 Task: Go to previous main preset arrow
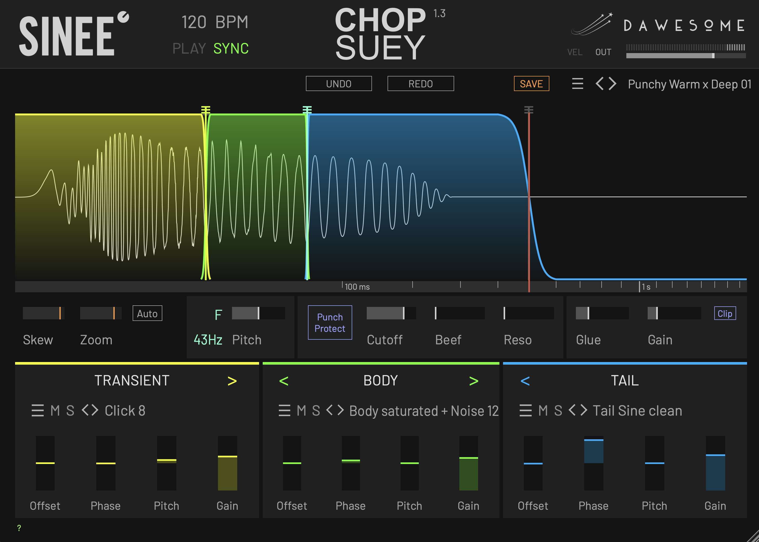click(x=600, y=83)
